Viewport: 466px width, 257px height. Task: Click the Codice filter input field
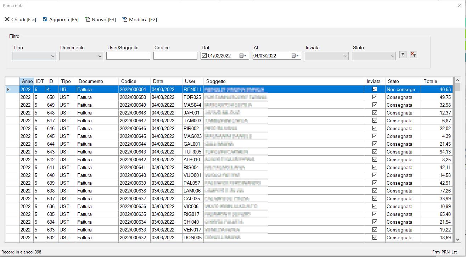175,56
